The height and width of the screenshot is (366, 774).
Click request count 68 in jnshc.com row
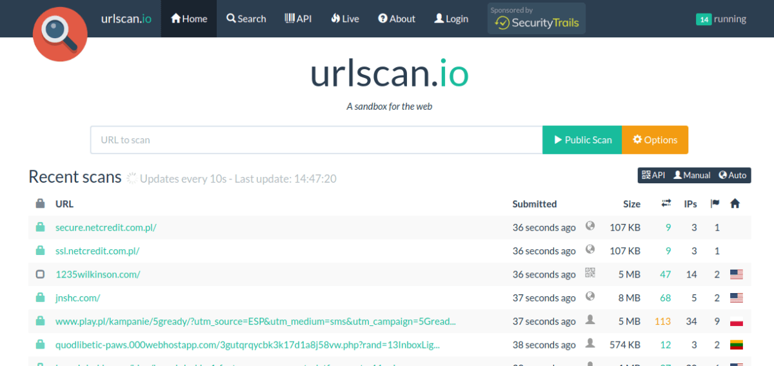click(666, 298)
